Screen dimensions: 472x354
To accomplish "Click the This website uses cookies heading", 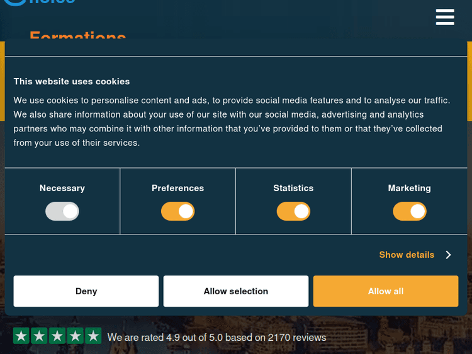I will pos(72,81).
